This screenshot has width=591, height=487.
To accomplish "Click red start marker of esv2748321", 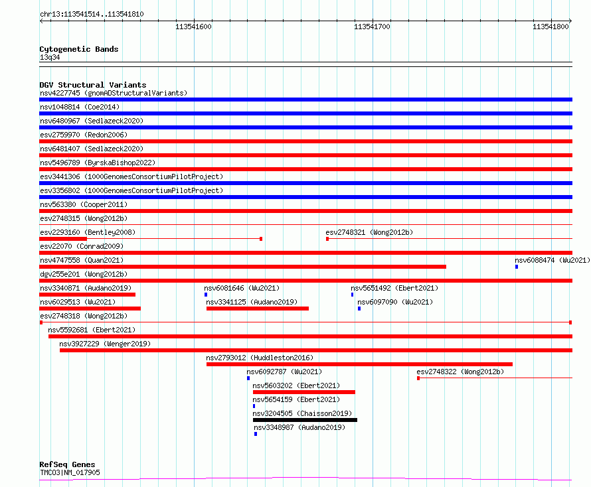I will coord(327,239).
